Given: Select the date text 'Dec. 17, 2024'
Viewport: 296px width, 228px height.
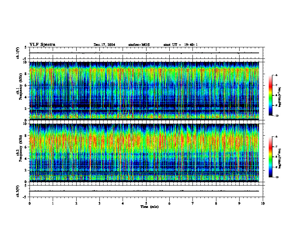Looking at the screenshot, I should [x=104, y=45].
